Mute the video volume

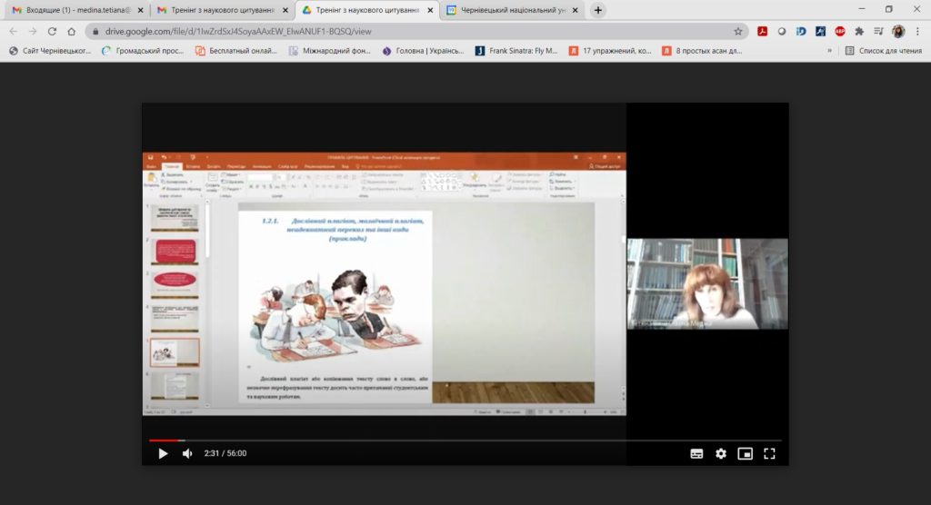click(x=187, y=453)
